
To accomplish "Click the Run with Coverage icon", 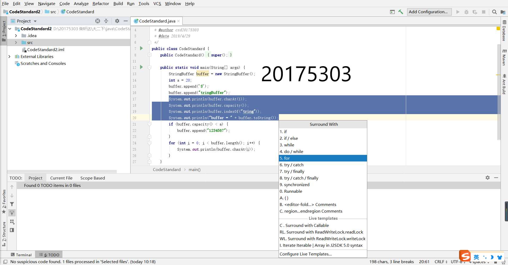I will pyautogui.click(x=475, y=12).
